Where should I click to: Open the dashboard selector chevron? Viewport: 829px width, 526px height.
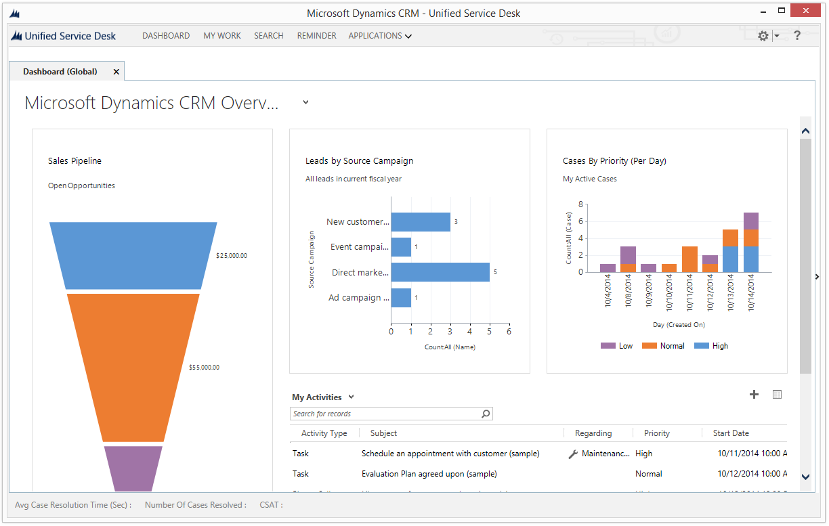pos(305,102)
